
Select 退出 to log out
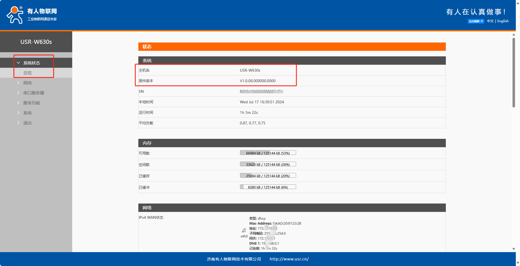[x=27, y=123]
